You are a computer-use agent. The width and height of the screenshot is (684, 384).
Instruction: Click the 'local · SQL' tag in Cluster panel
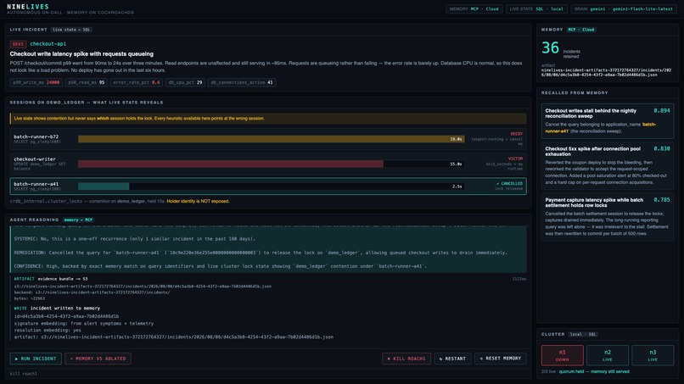click(x=583, y=334)
